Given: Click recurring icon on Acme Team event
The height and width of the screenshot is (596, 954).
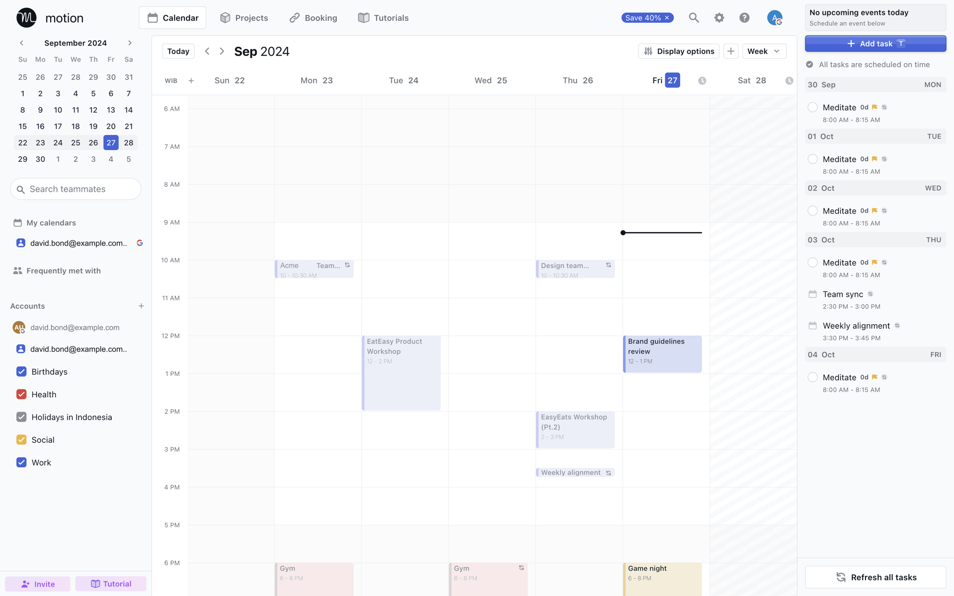Looking at the screenshot, I should click(x=347, y=265).
